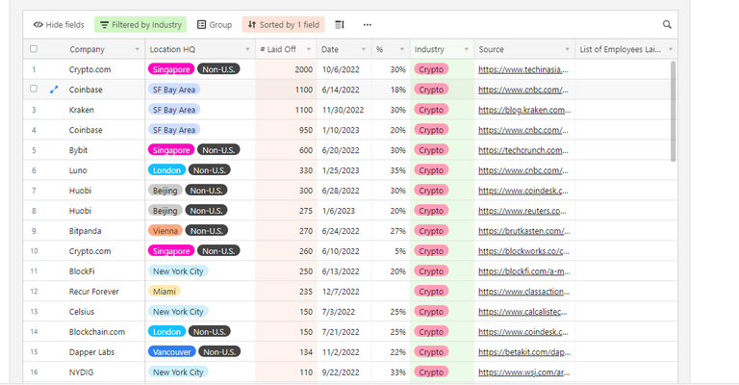Select the date cell 7/21/2022
The width and height of the screenshot is (739, 385).
point(344,332)
